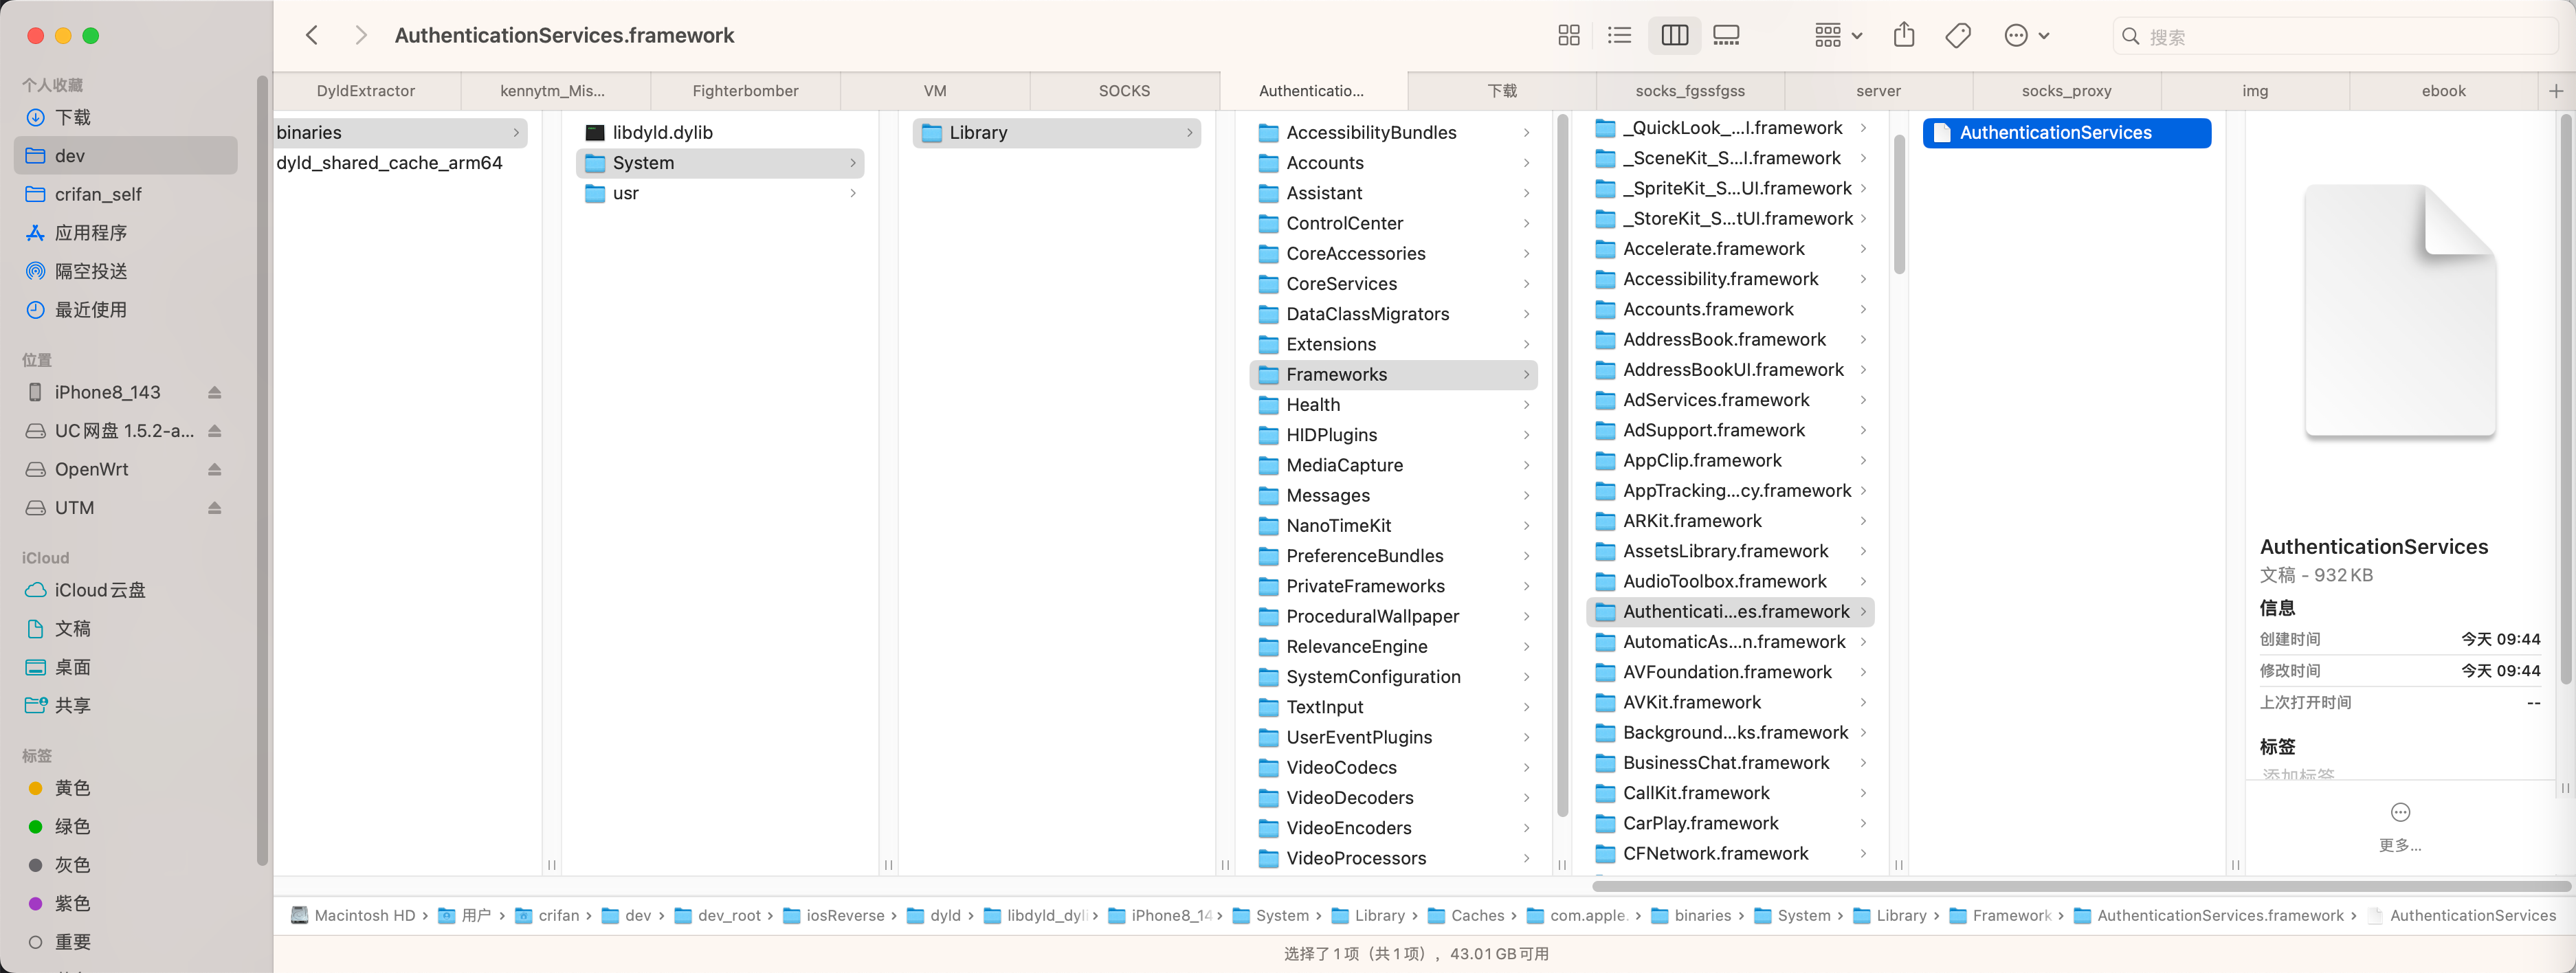Switch to the SOCKS tab
2576x973 pixels.
1124,91
